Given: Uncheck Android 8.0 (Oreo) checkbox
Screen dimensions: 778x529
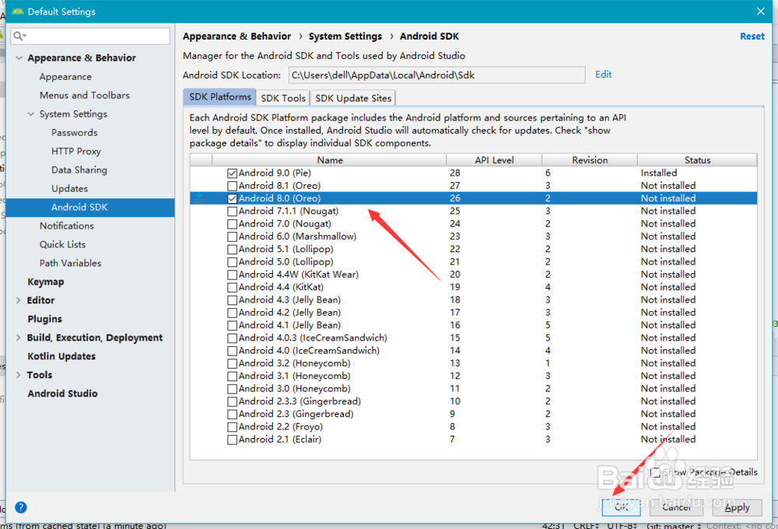Looking at the screenshot, I should (232, 198).
